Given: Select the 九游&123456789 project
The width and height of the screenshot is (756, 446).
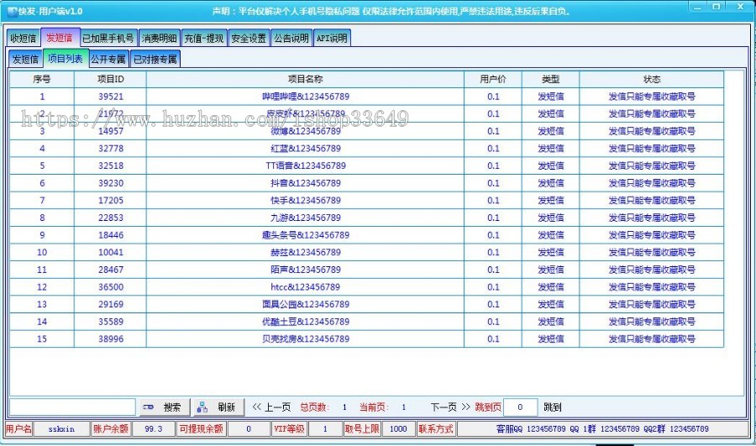Looking at the screenshot, I should click(x=306, y=218).
